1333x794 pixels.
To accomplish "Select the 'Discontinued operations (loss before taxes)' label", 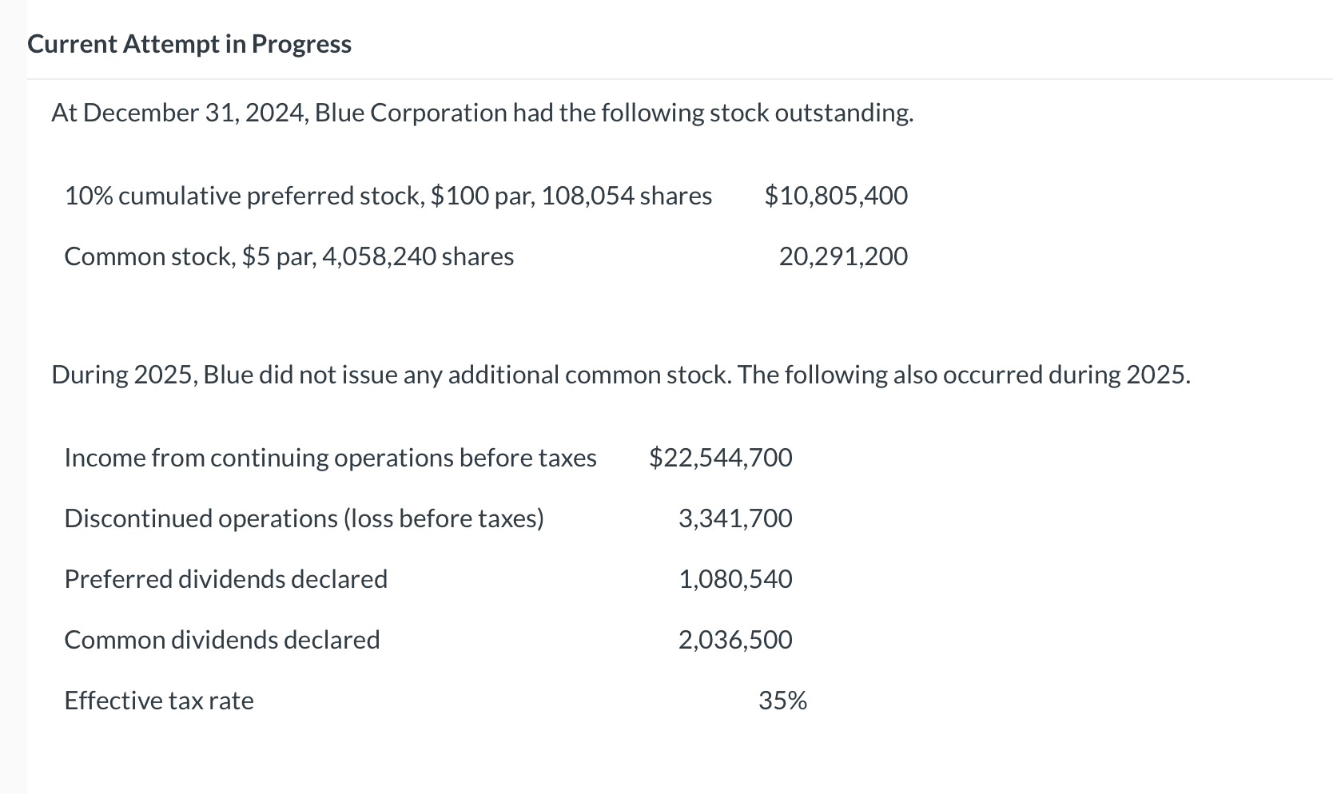I will (x=304, y=518).
